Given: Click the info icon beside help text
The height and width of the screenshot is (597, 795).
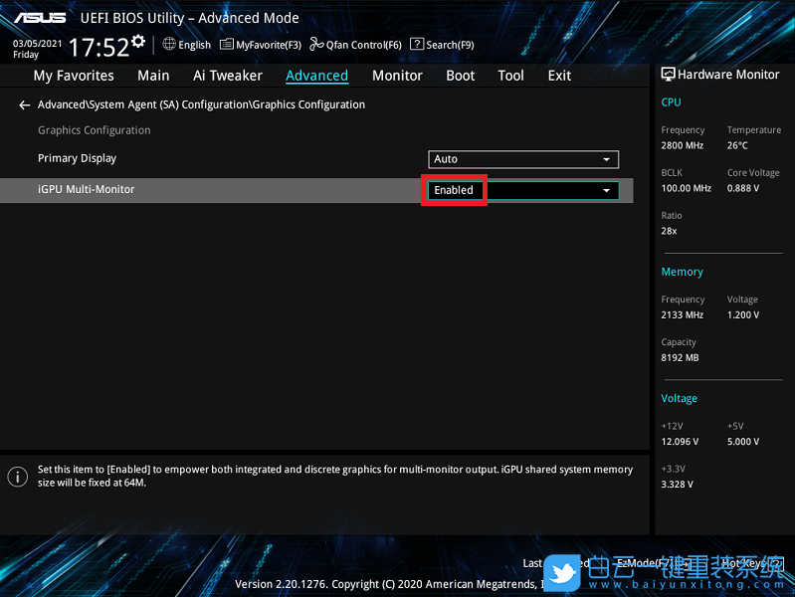Looking at the screenshot, I should (x=17, y=477).
